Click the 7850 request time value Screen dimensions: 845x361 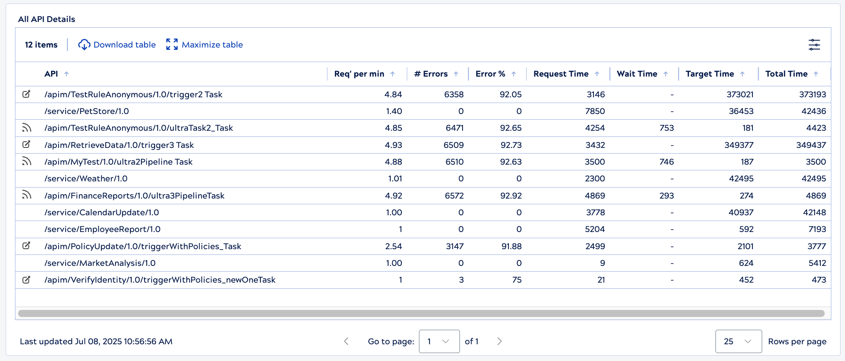pos(595,111)
